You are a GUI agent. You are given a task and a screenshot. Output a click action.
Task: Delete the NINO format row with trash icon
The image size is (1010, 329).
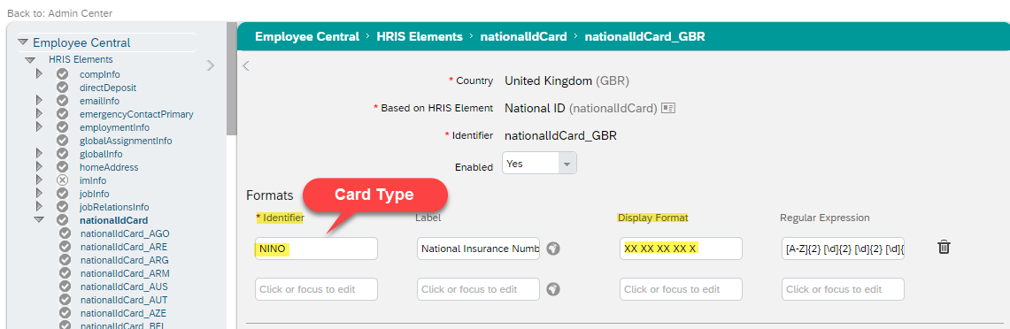click(943, 248)
